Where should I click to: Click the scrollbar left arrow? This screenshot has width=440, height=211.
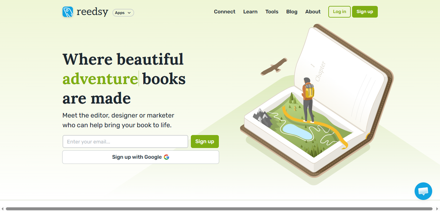pos(2,209)
